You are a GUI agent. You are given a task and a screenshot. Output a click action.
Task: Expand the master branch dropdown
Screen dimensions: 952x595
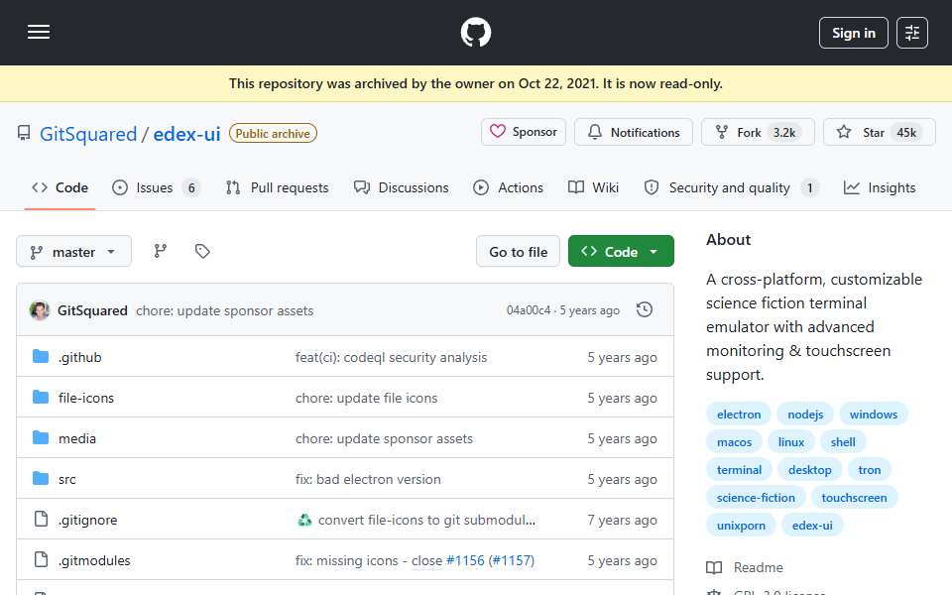[x=73, y=251]
